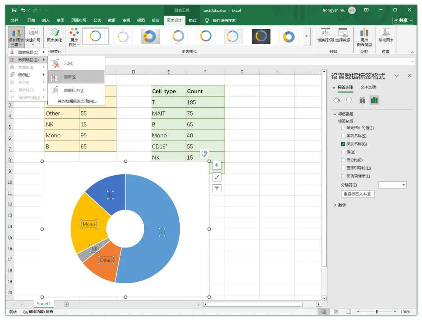Viewport: 422px width, 320px height.
Task: Click the green plus chart elements button
Action: (216, 165)
